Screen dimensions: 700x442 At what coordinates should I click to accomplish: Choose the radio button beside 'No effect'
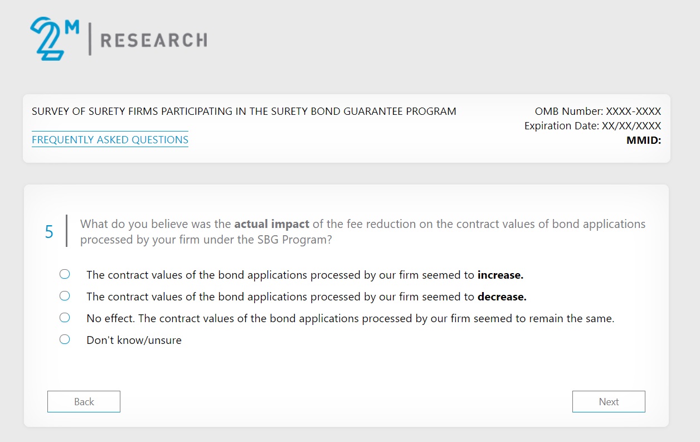click(x=65, y=318)
